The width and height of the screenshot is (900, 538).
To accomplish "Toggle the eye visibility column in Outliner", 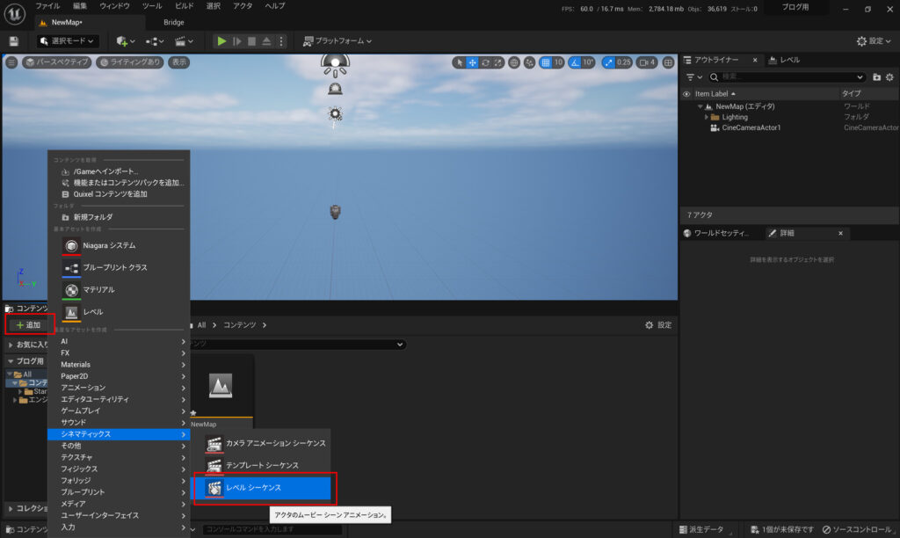I will pyautogui.click(x=686, y=93).
